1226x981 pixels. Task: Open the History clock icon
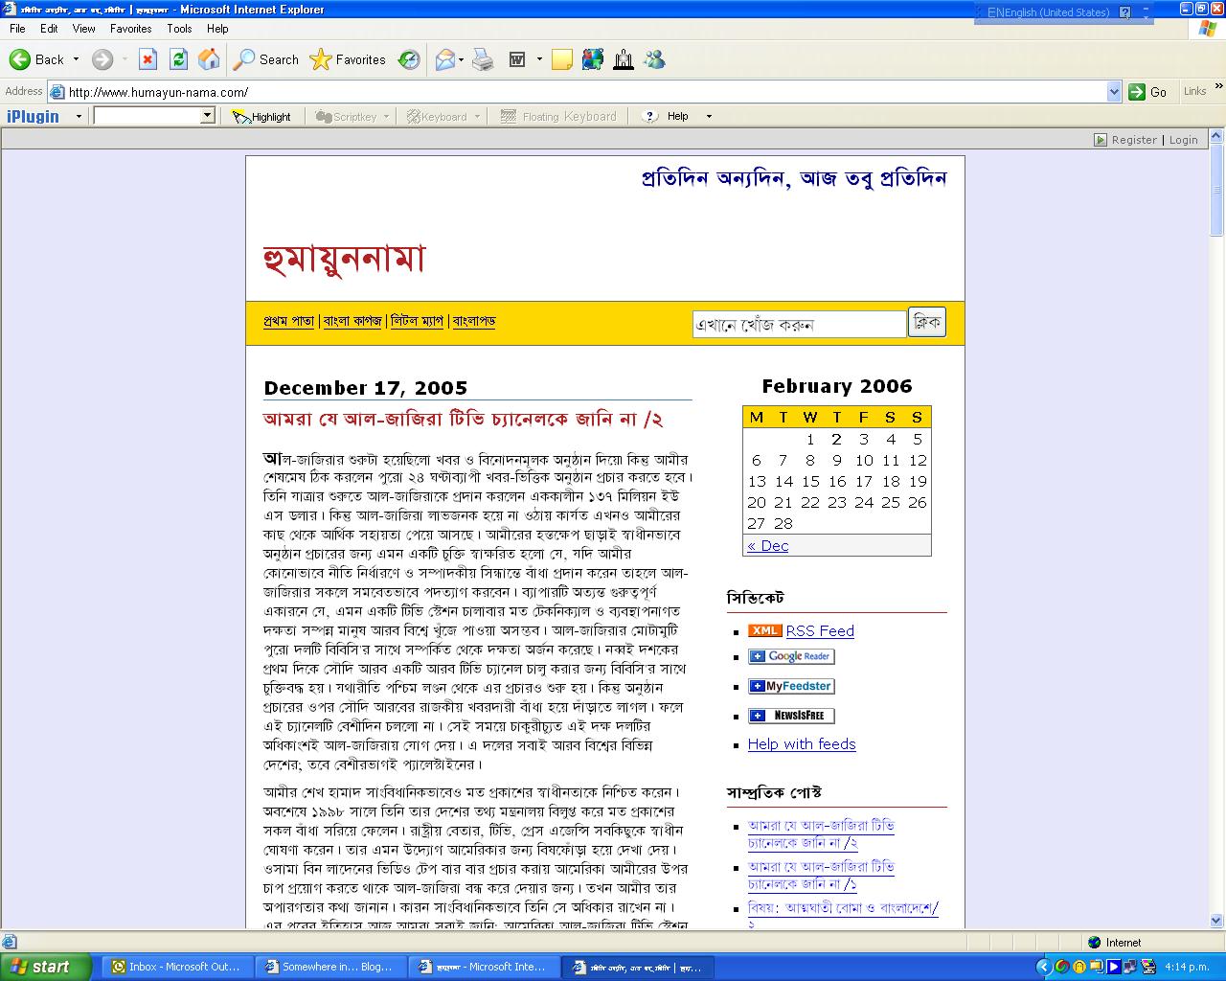click(409, 59)
